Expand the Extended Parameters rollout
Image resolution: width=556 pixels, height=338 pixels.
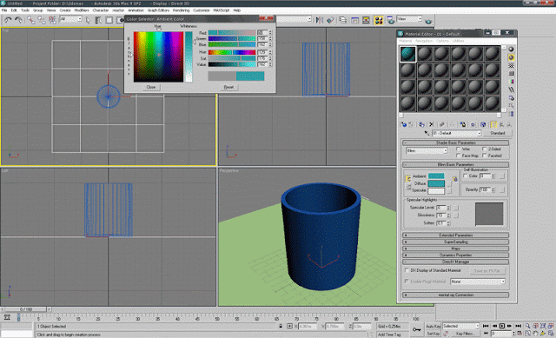pos(455,235)
